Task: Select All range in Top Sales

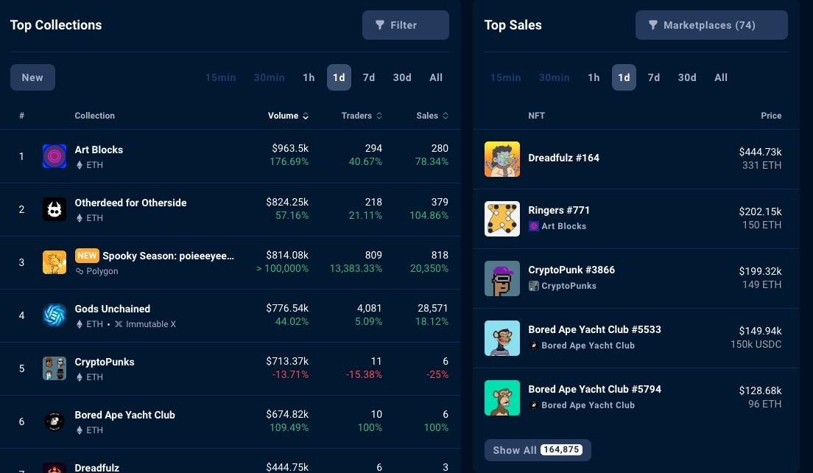Action: tap(721, 77)
